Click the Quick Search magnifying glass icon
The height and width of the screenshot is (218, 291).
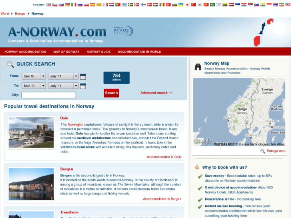(10, 64)
